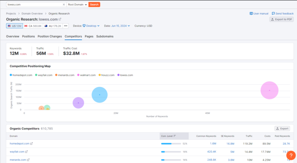Select the Canada flag database
The image size is (297, 163).
point(33,26)
